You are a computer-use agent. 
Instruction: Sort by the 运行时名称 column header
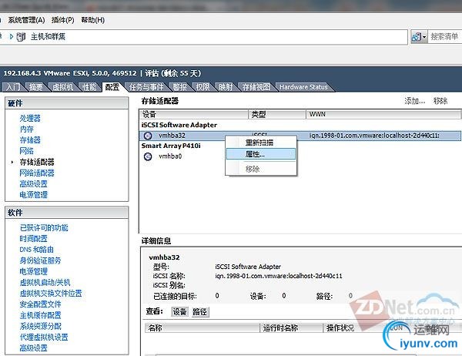(x=291, y=328)
